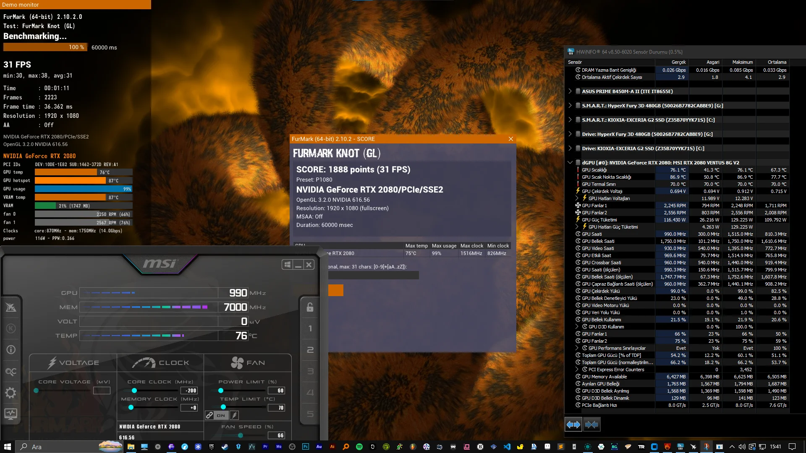This screenshot has width=806, height=453.
Task: Click the taskbar search box Ara
Action: [x=70, y=447]
